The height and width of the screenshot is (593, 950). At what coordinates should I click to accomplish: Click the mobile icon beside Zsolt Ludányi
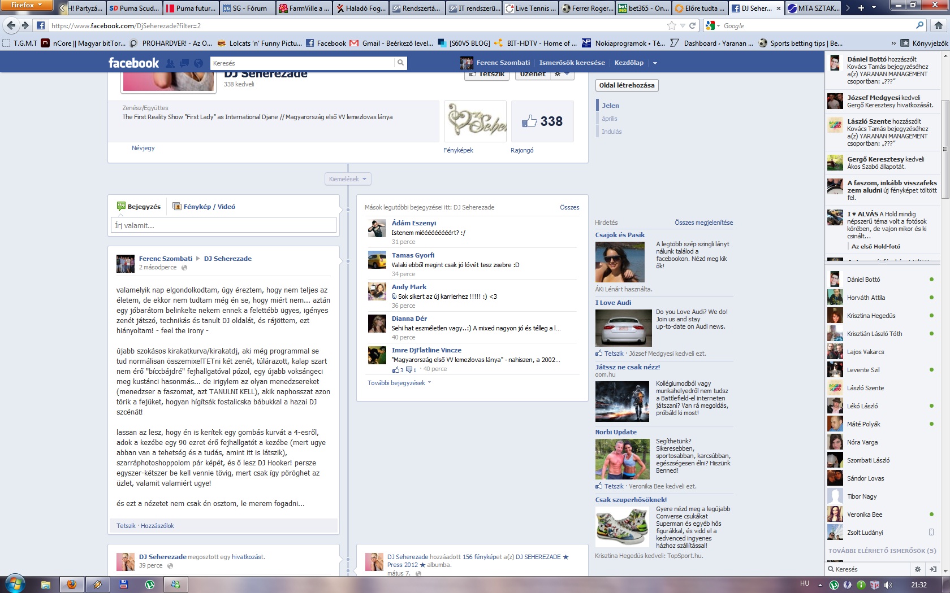931,532
